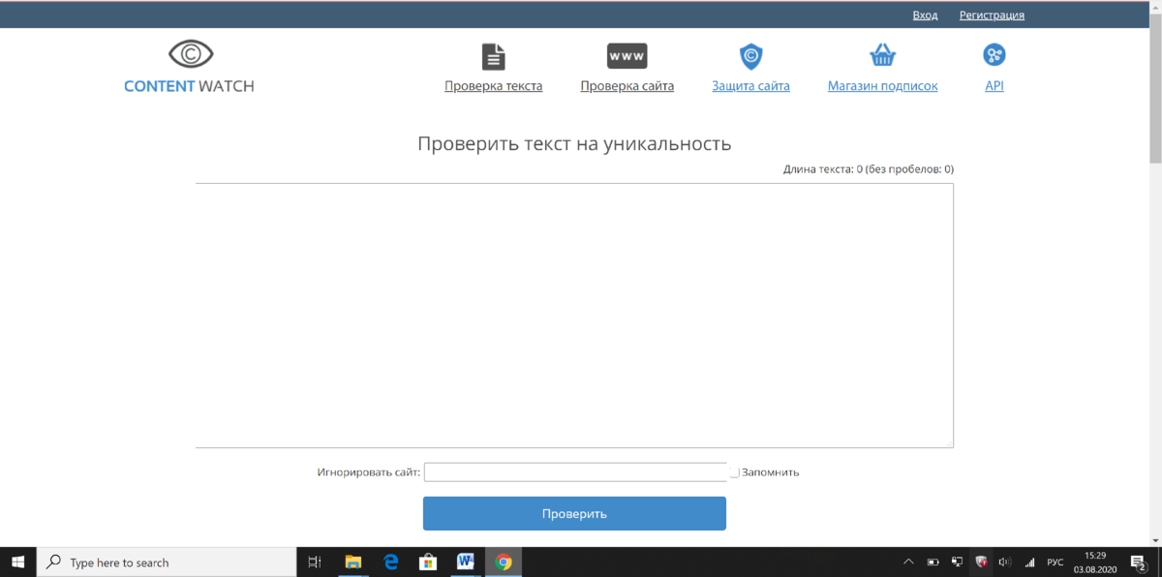Click the shield icon above Защита сайта
The image size is (1162, 577).
click(x=750, y=56)
